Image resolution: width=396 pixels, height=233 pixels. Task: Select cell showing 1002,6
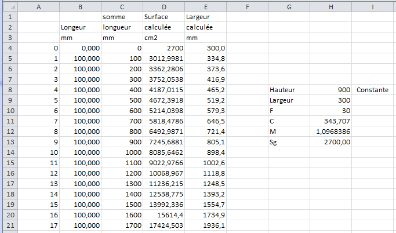point(206,163)
